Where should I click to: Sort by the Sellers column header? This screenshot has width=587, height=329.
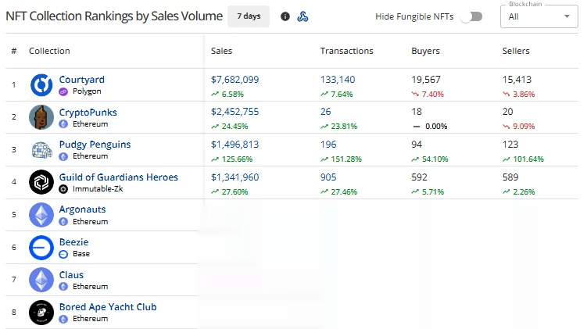pos(516,51)
